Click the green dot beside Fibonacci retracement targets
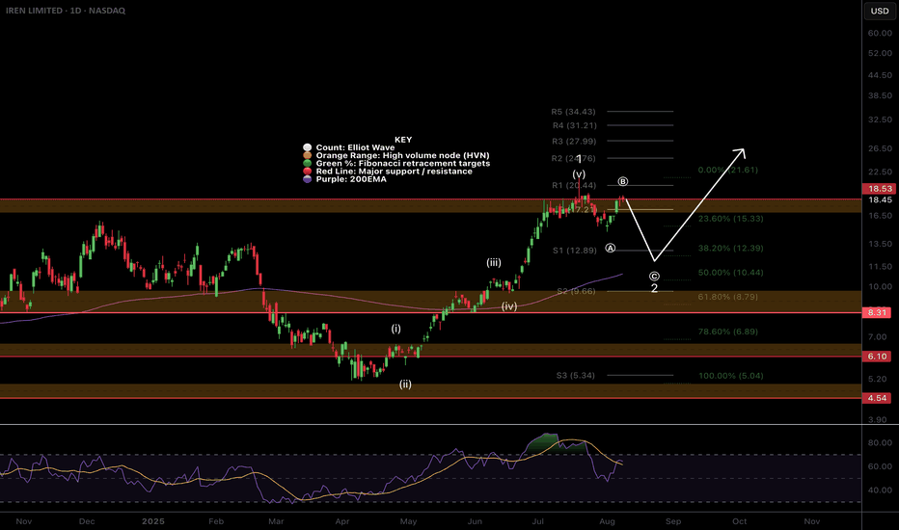The width and height of the screenshot is (899, 530). (x=308, y=163)
